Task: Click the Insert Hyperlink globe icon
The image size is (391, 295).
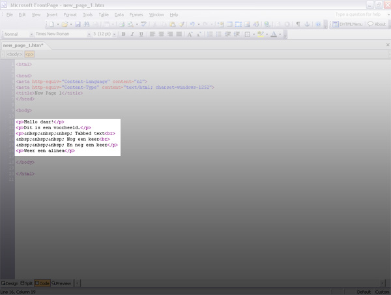Action: tap(267, 24)
